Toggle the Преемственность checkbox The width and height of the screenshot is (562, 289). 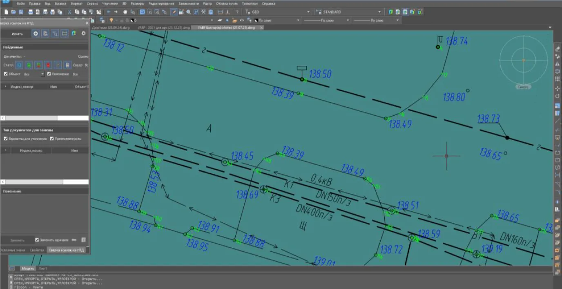click(x=52, y=139)
